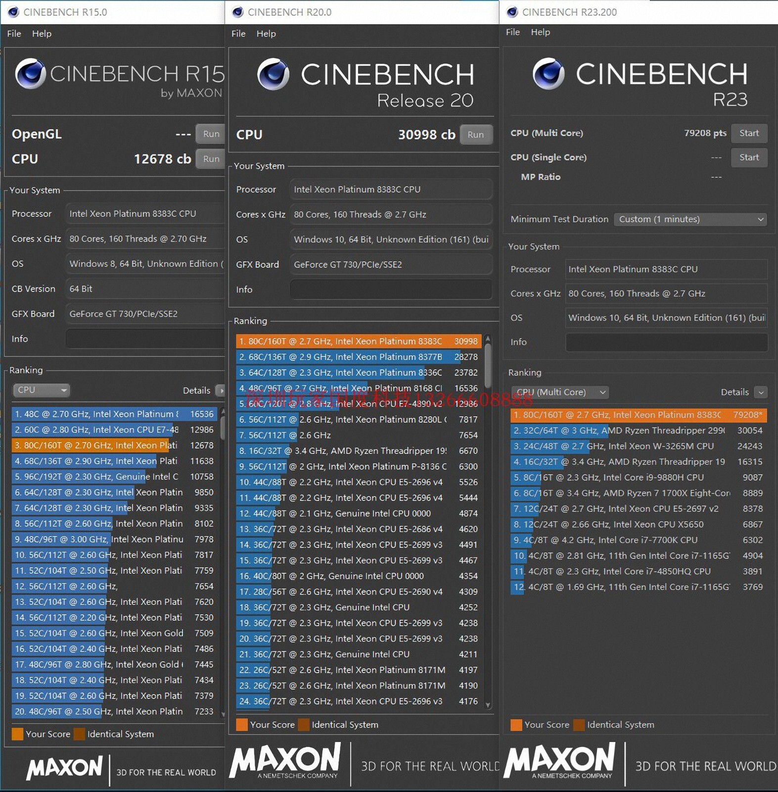Start the CPU (Single Core) test
The height and width of the screenshot is (792, 778).
[748, 157]
